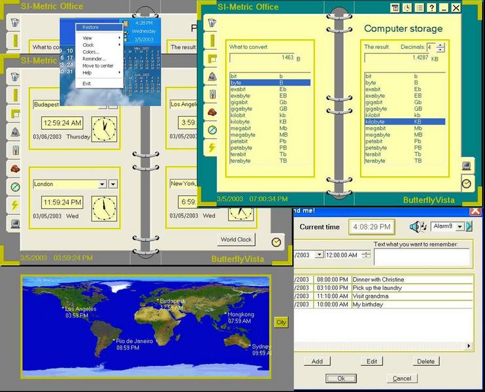Select 'gigabyte' in the result list
Screen dimensions: 485x392
tap(405, 109)
